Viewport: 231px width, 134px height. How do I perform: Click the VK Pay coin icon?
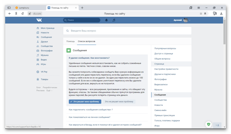pos(38,72)
